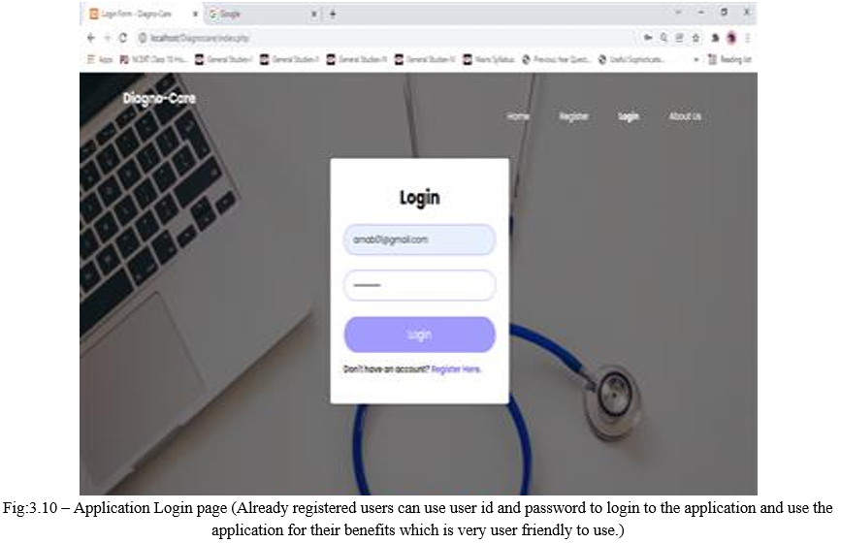Open a new tab with the plus icon

(x=333, y=14)
